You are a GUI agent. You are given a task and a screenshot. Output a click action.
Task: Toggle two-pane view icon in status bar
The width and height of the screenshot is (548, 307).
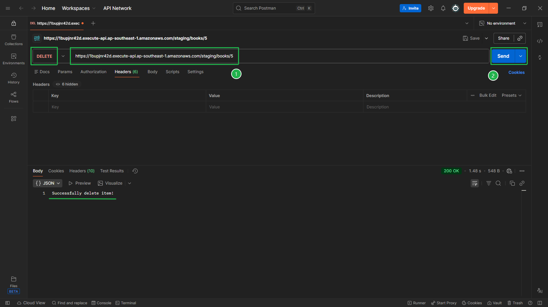coord(540,303)
